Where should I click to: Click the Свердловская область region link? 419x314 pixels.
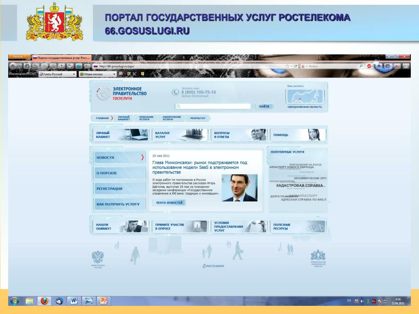304,107
